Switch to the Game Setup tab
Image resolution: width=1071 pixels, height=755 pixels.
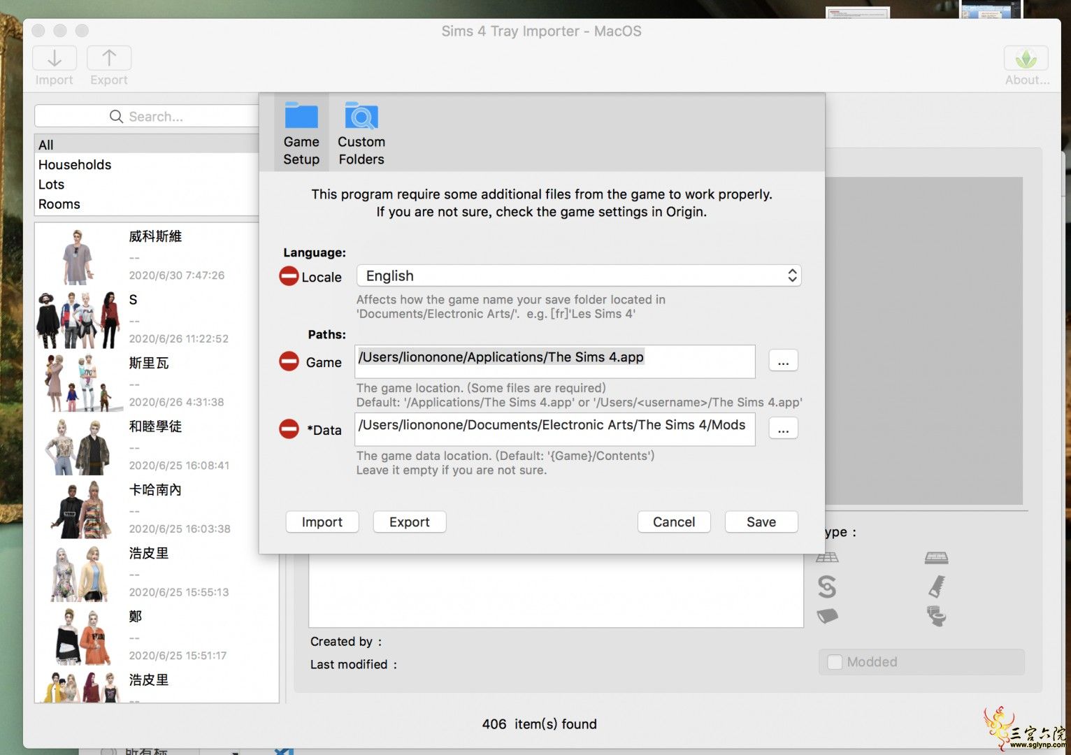point(301,133)
